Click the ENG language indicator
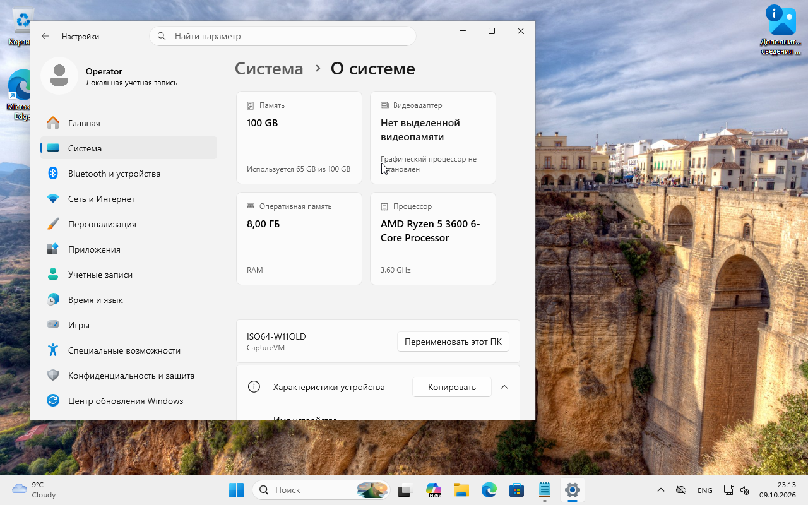The height and width of the screenshot is (505, 808). tap(705, 490)
